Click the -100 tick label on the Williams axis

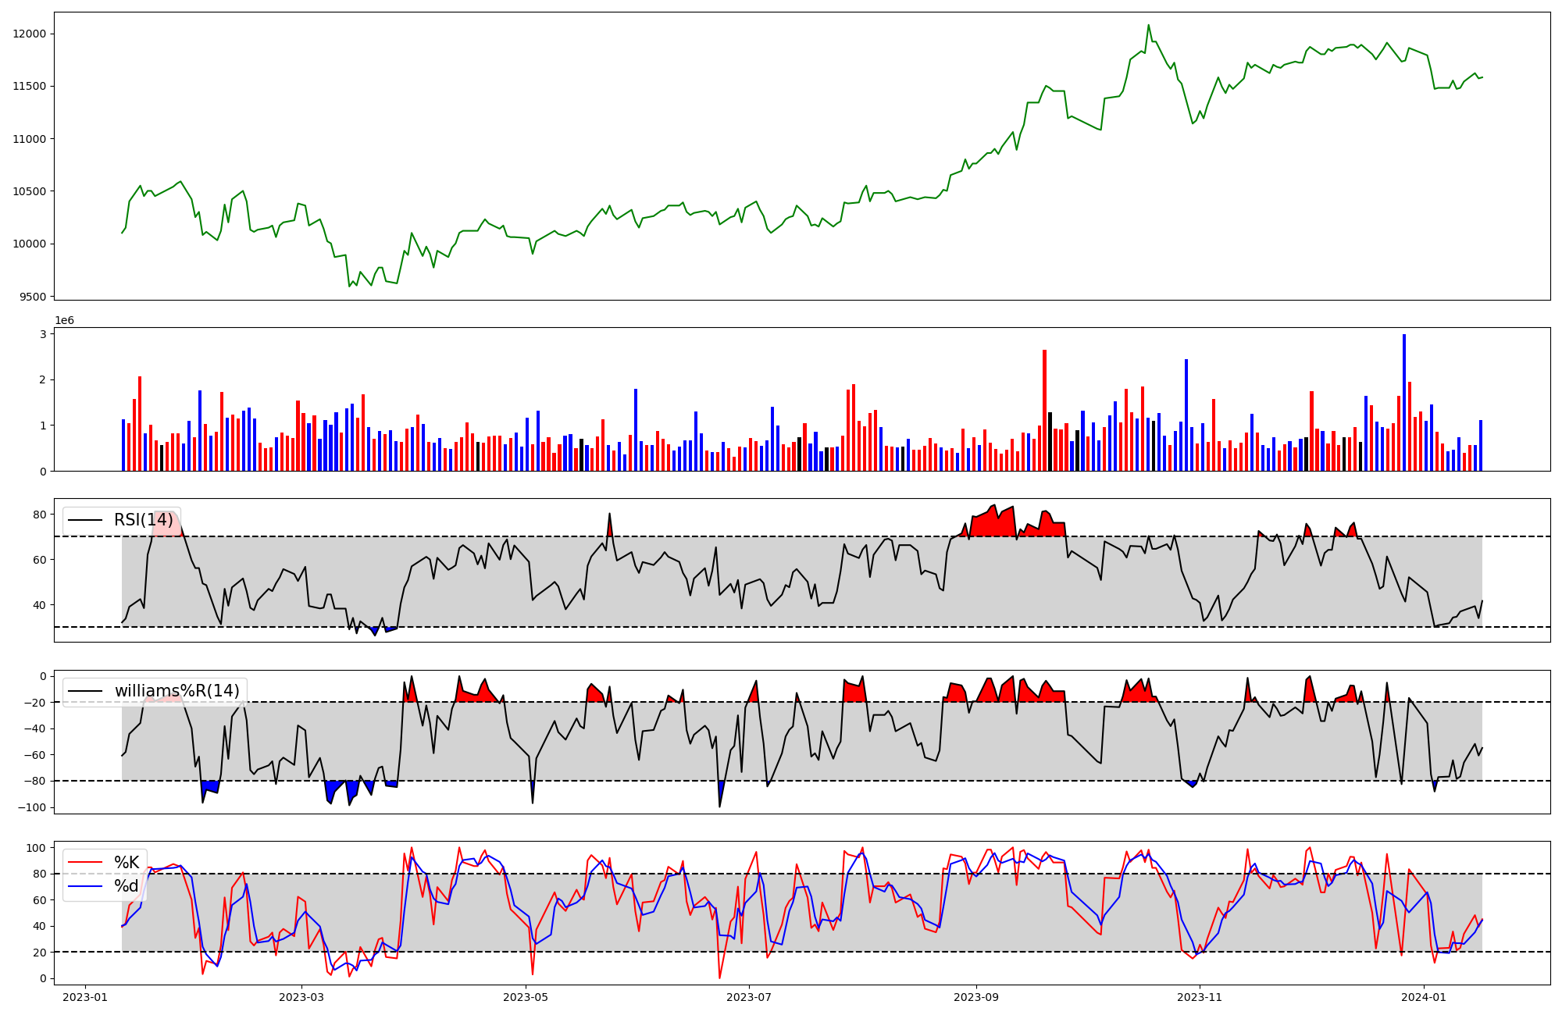point(33,807)
